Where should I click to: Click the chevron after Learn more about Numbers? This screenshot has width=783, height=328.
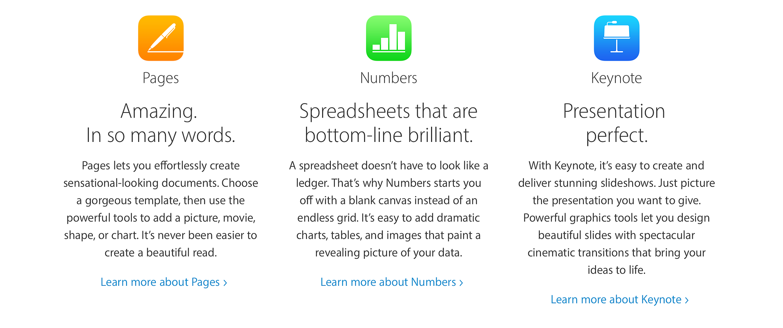coord(461,282)
